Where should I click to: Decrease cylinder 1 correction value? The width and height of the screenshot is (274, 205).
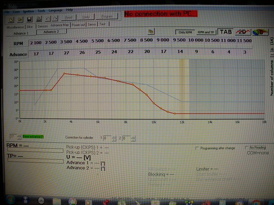(x=114, y=140)
